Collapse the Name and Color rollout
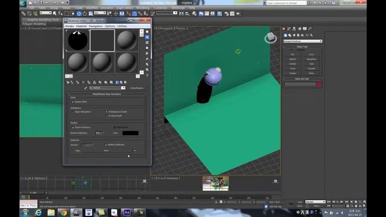Image resolution: width=386 pixels, height=217 pixels. pyautogui.click(x=302, y=79)
